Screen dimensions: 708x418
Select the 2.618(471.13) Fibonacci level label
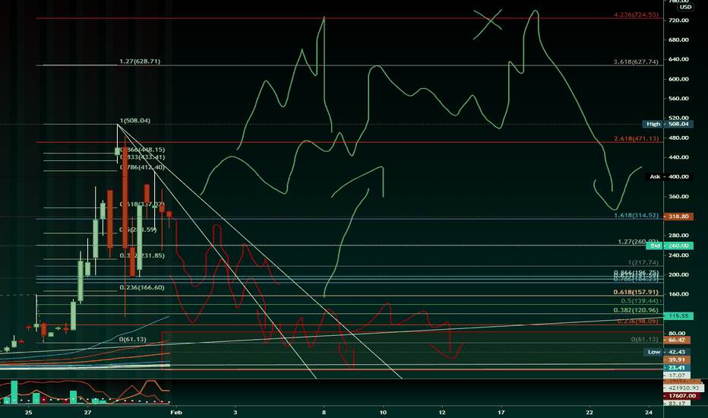(x=636, y=139)
